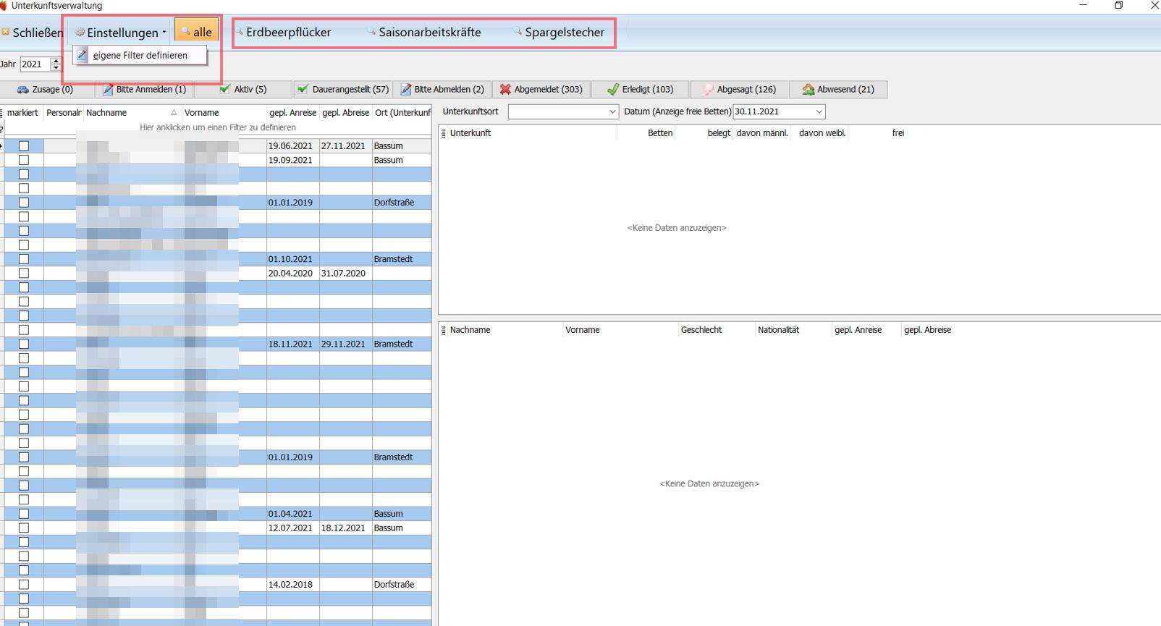Switch to Bitte Abmelden (2) tab

[x=442, y=89]
